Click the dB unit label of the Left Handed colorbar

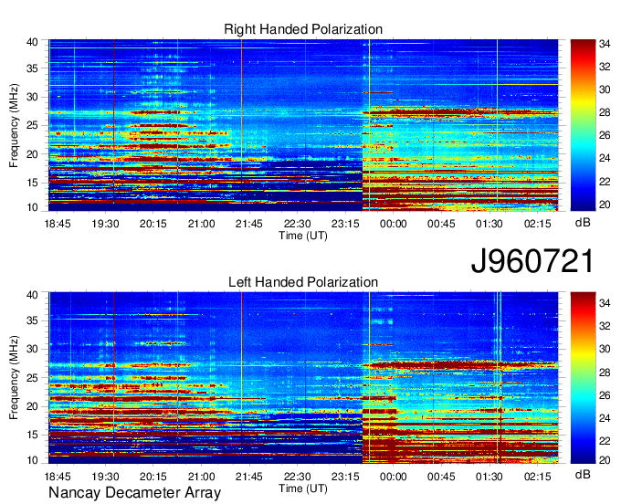point(583,474)
